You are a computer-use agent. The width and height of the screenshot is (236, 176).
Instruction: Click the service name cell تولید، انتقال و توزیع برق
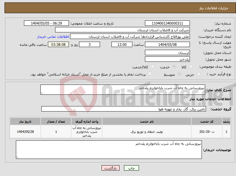(147, 132)
